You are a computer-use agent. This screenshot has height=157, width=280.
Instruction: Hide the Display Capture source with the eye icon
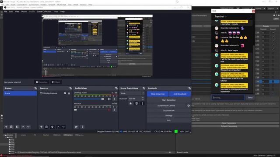tap(65, 93)
